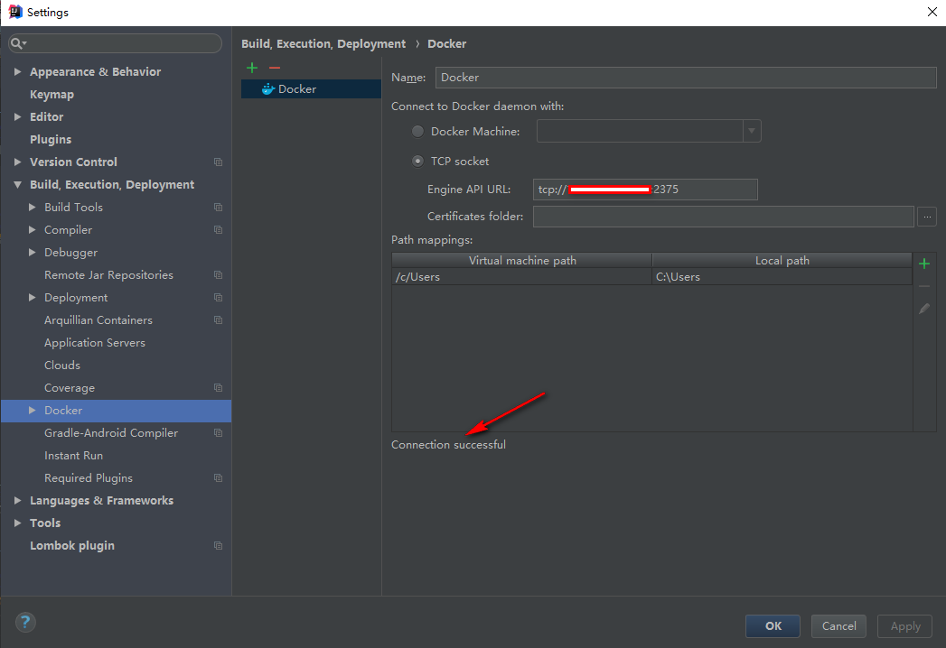This screenshot has height=648, width=946.
Task: Open the Application Servers settings page
Action: (x=94, y=343)
